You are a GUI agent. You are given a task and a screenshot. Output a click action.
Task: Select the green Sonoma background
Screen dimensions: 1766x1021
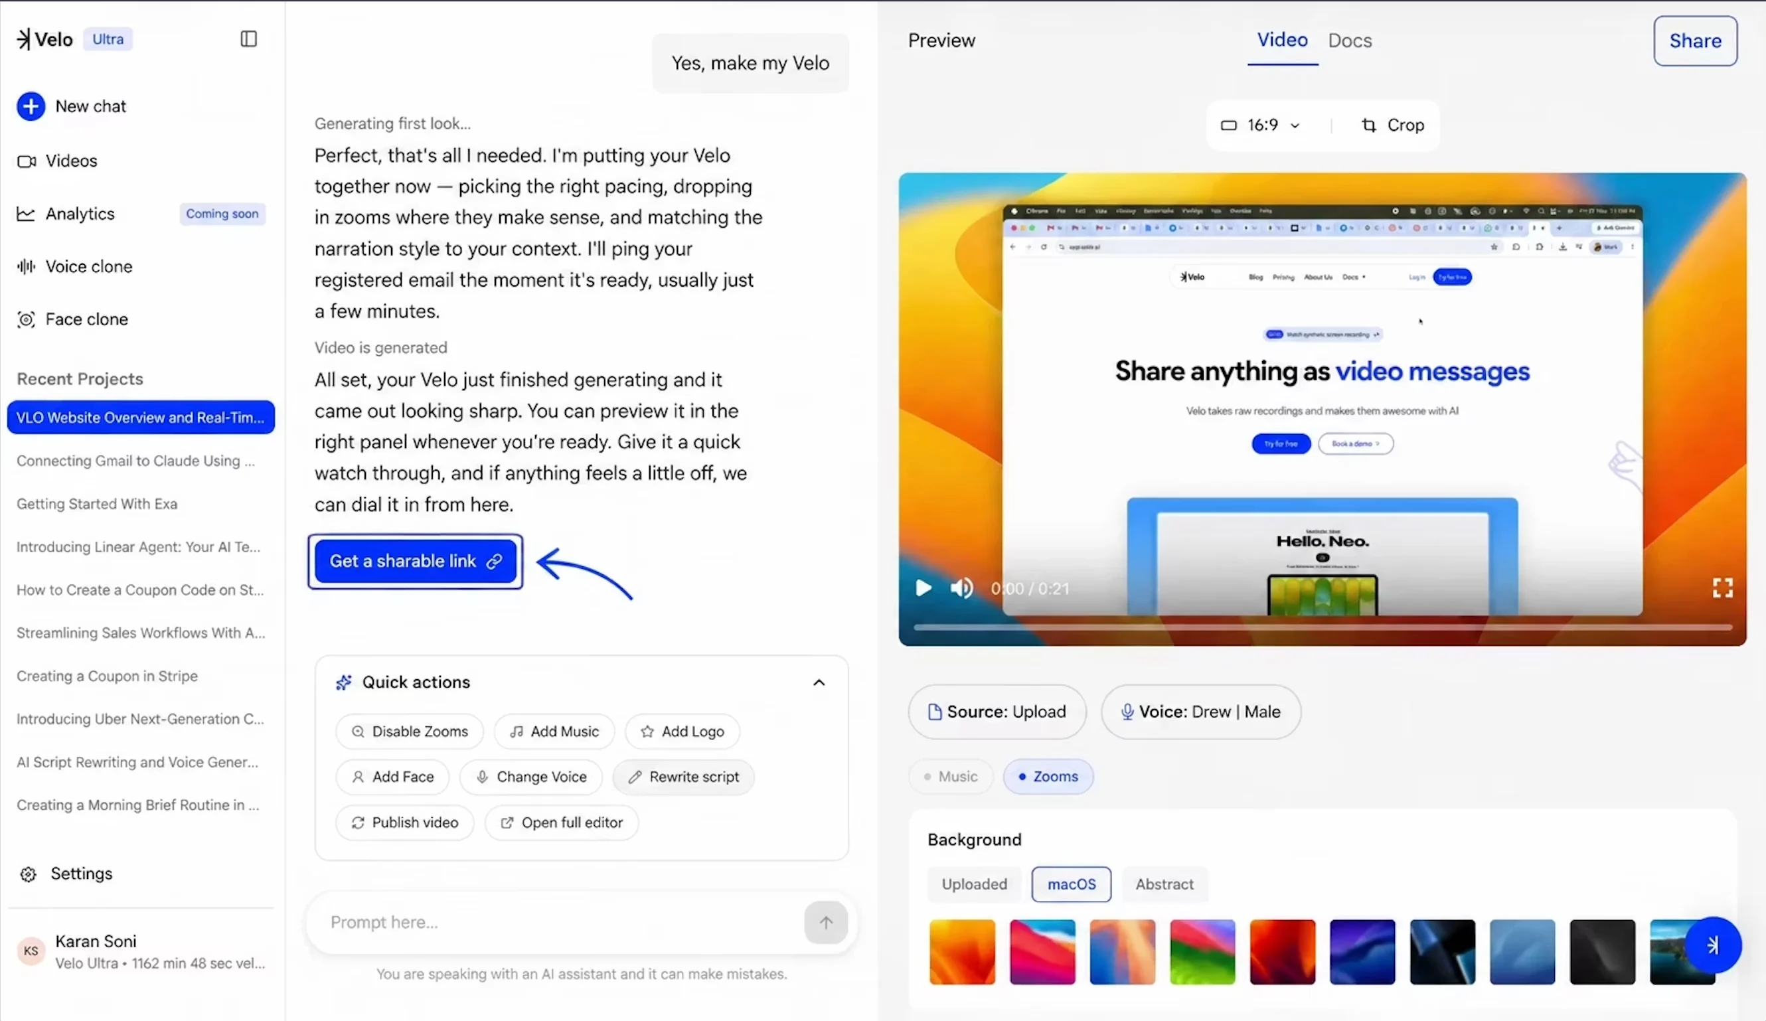pyautogui.click(x=1202, y=953)
